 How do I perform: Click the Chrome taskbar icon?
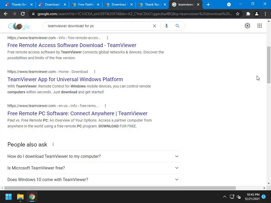(32, 197)
